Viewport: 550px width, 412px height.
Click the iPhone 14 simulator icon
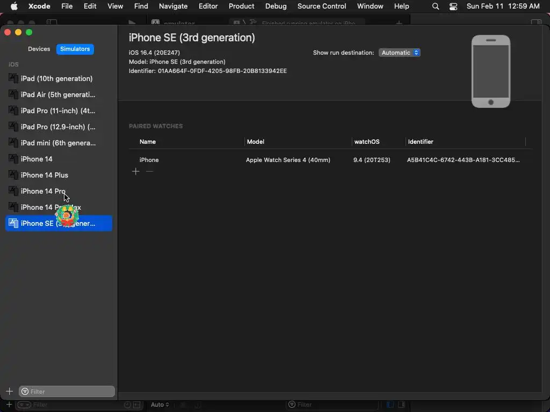[13, 159]
